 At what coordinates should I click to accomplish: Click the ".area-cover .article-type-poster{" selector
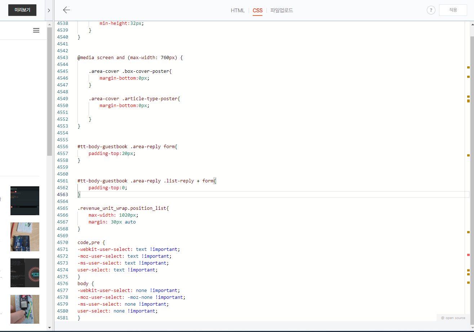tap(134, 99)
